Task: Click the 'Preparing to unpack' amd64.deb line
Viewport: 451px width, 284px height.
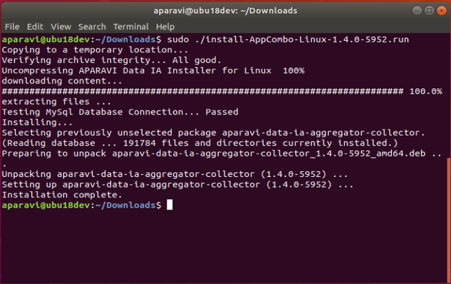Action: click(221, 153)
